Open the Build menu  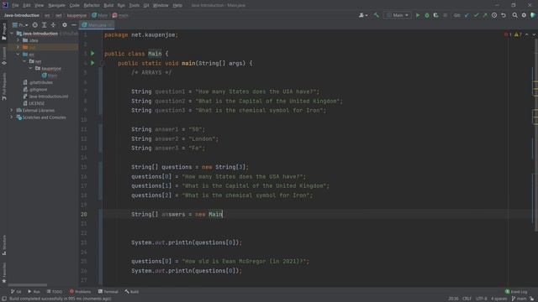tap(108, 5)
